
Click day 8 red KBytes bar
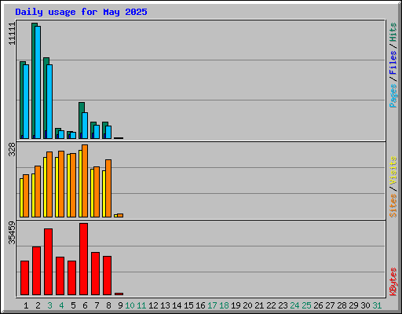108,276
